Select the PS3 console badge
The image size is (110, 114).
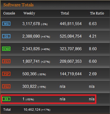[x=6, y=61]
